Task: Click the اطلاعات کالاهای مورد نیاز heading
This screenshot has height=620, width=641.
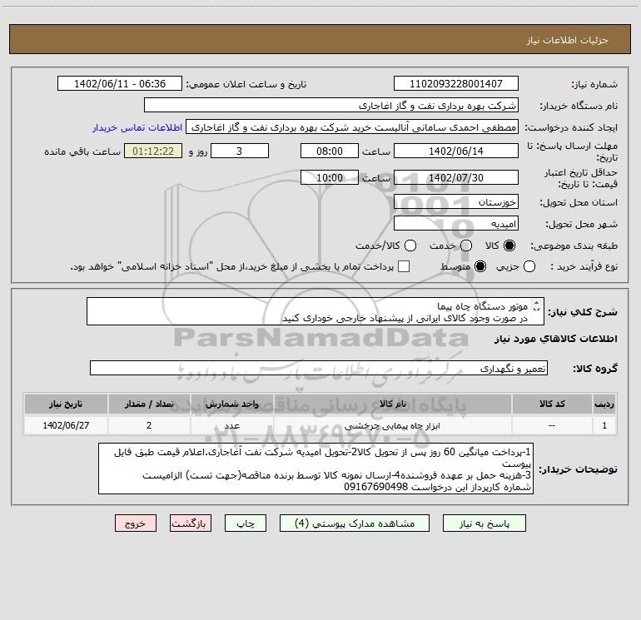Action: 556,339
